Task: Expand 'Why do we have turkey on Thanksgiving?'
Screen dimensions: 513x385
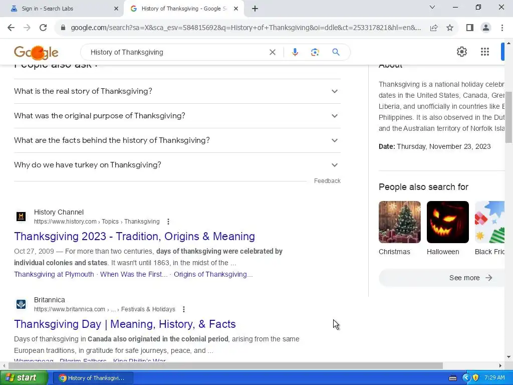Action: (x=177, y=165)
